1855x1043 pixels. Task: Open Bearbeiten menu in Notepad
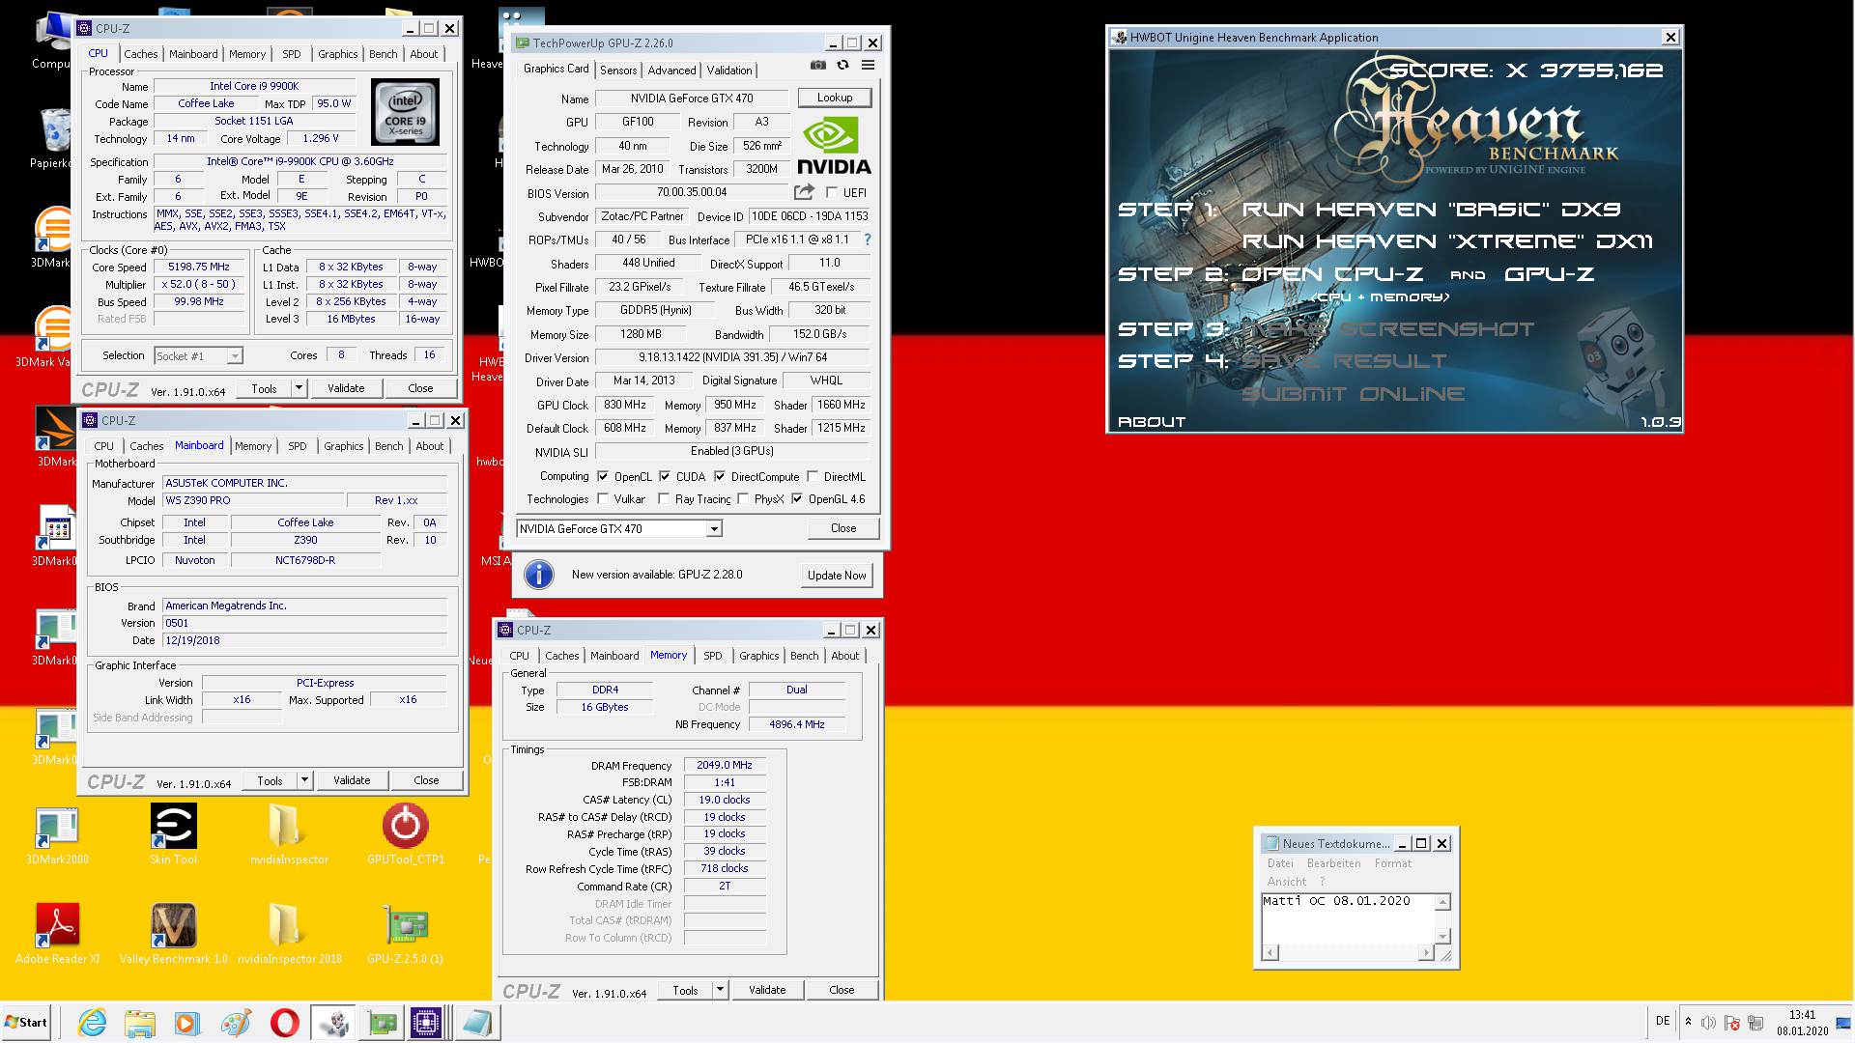pyautogui.click(x=1333, y=863)
